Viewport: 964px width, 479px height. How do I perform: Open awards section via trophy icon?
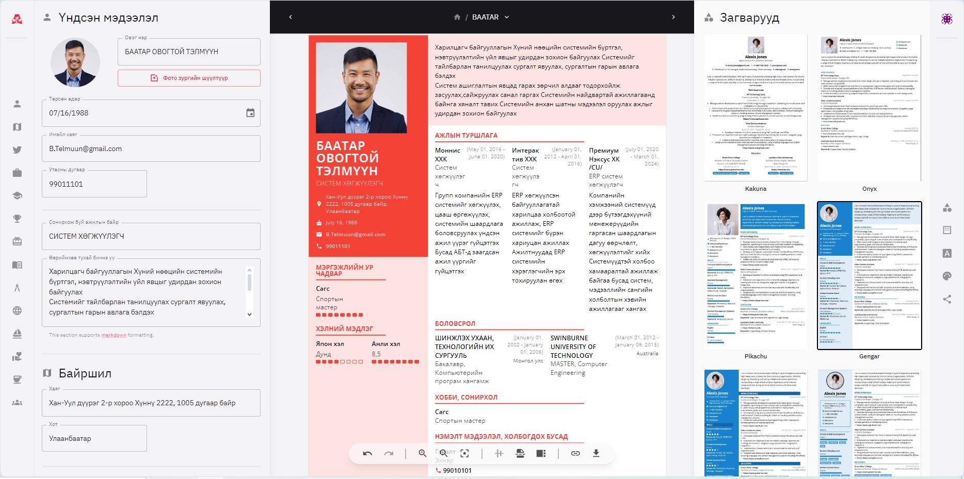coord(17,219)
